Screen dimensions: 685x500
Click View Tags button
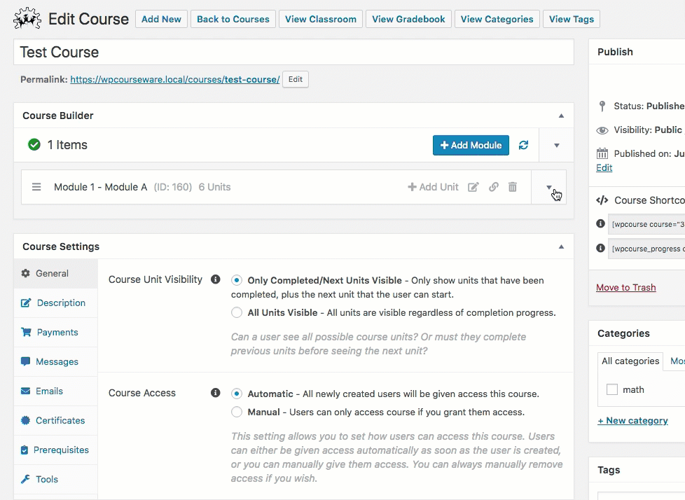tap(572, 19)
